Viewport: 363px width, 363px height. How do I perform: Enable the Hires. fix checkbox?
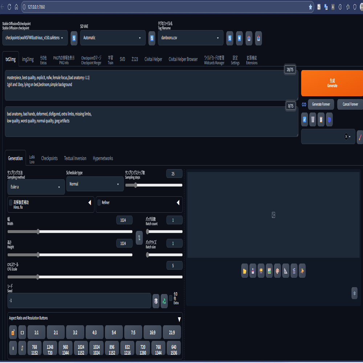11,203
